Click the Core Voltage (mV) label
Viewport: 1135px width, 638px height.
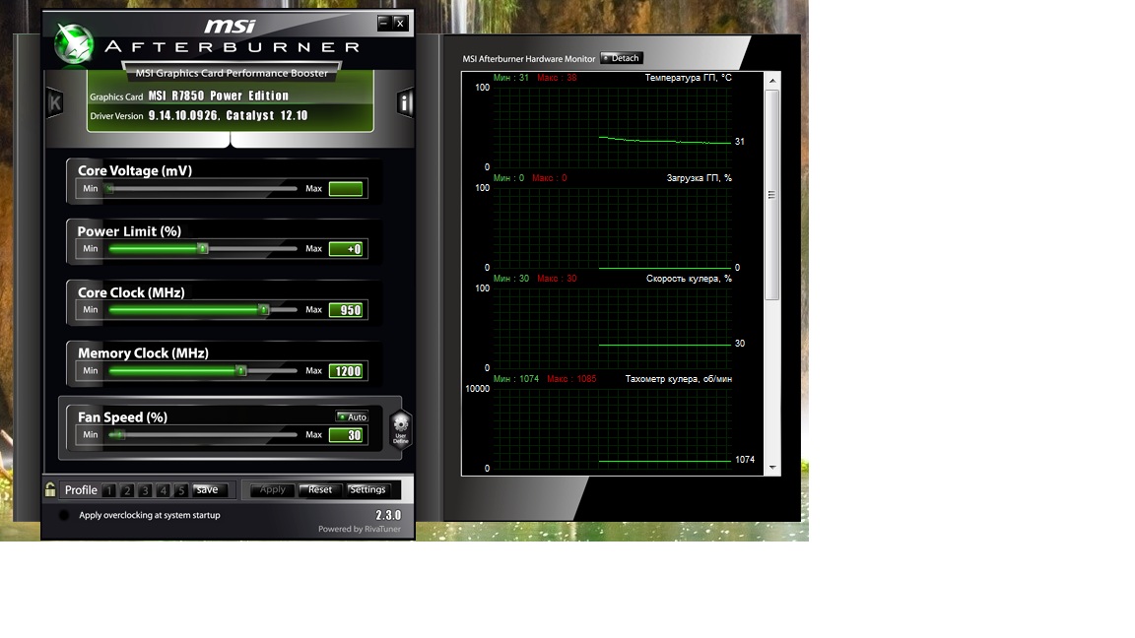tap(135, 170)
